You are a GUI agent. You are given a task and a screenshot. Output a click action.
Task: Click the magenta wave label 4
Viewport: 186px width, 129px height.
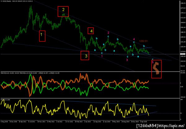(134, 39)
